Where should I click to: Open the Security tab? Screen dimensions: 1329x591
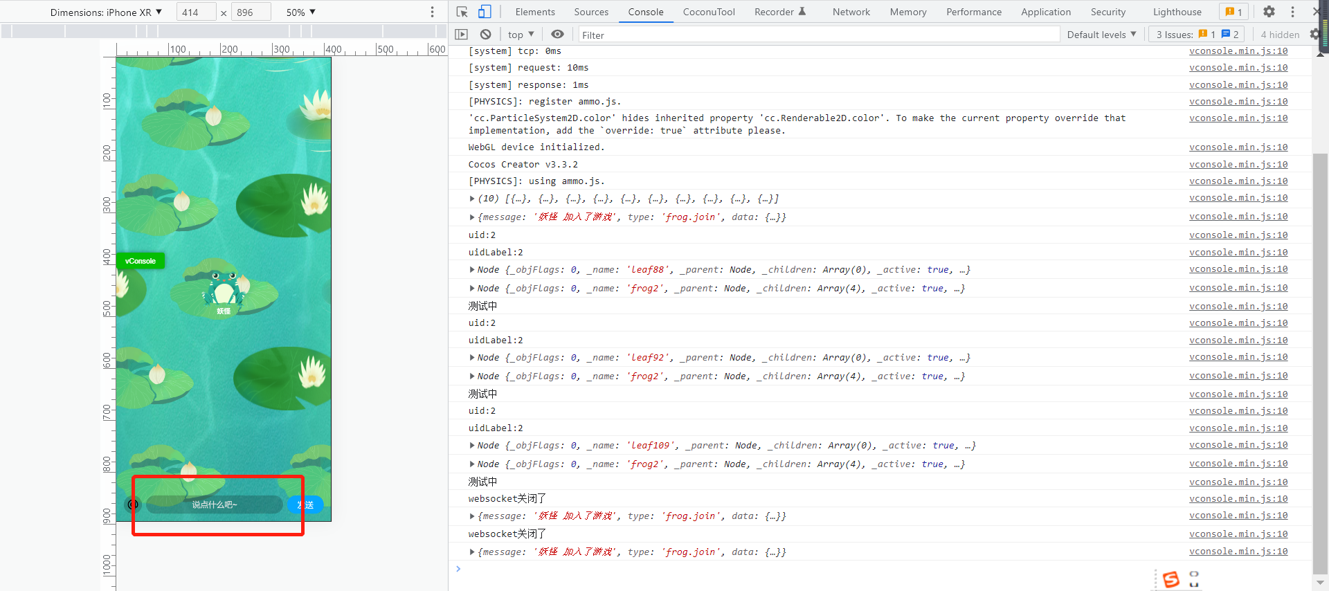coord(1108,12)
